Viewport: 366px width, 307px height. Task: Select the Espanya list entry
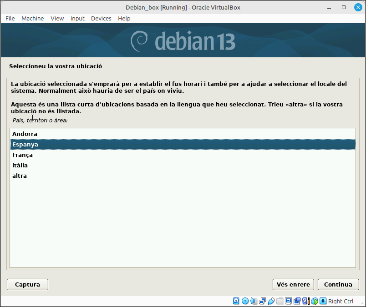[183, 144]
